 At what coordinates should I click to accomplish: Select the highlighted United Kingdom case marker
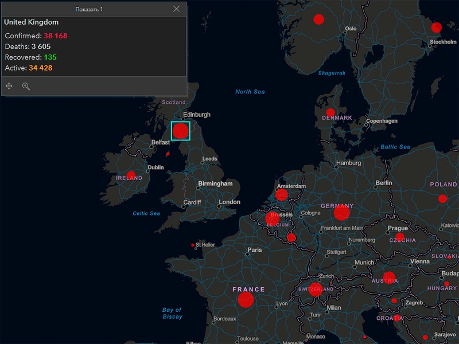(181, 131)
